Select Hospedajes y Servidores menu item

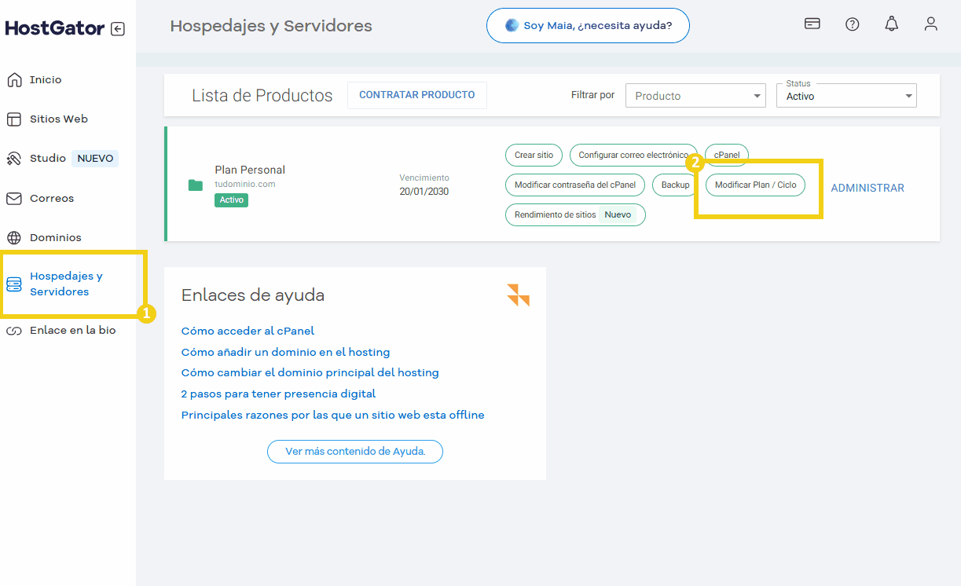coord(66,284)
